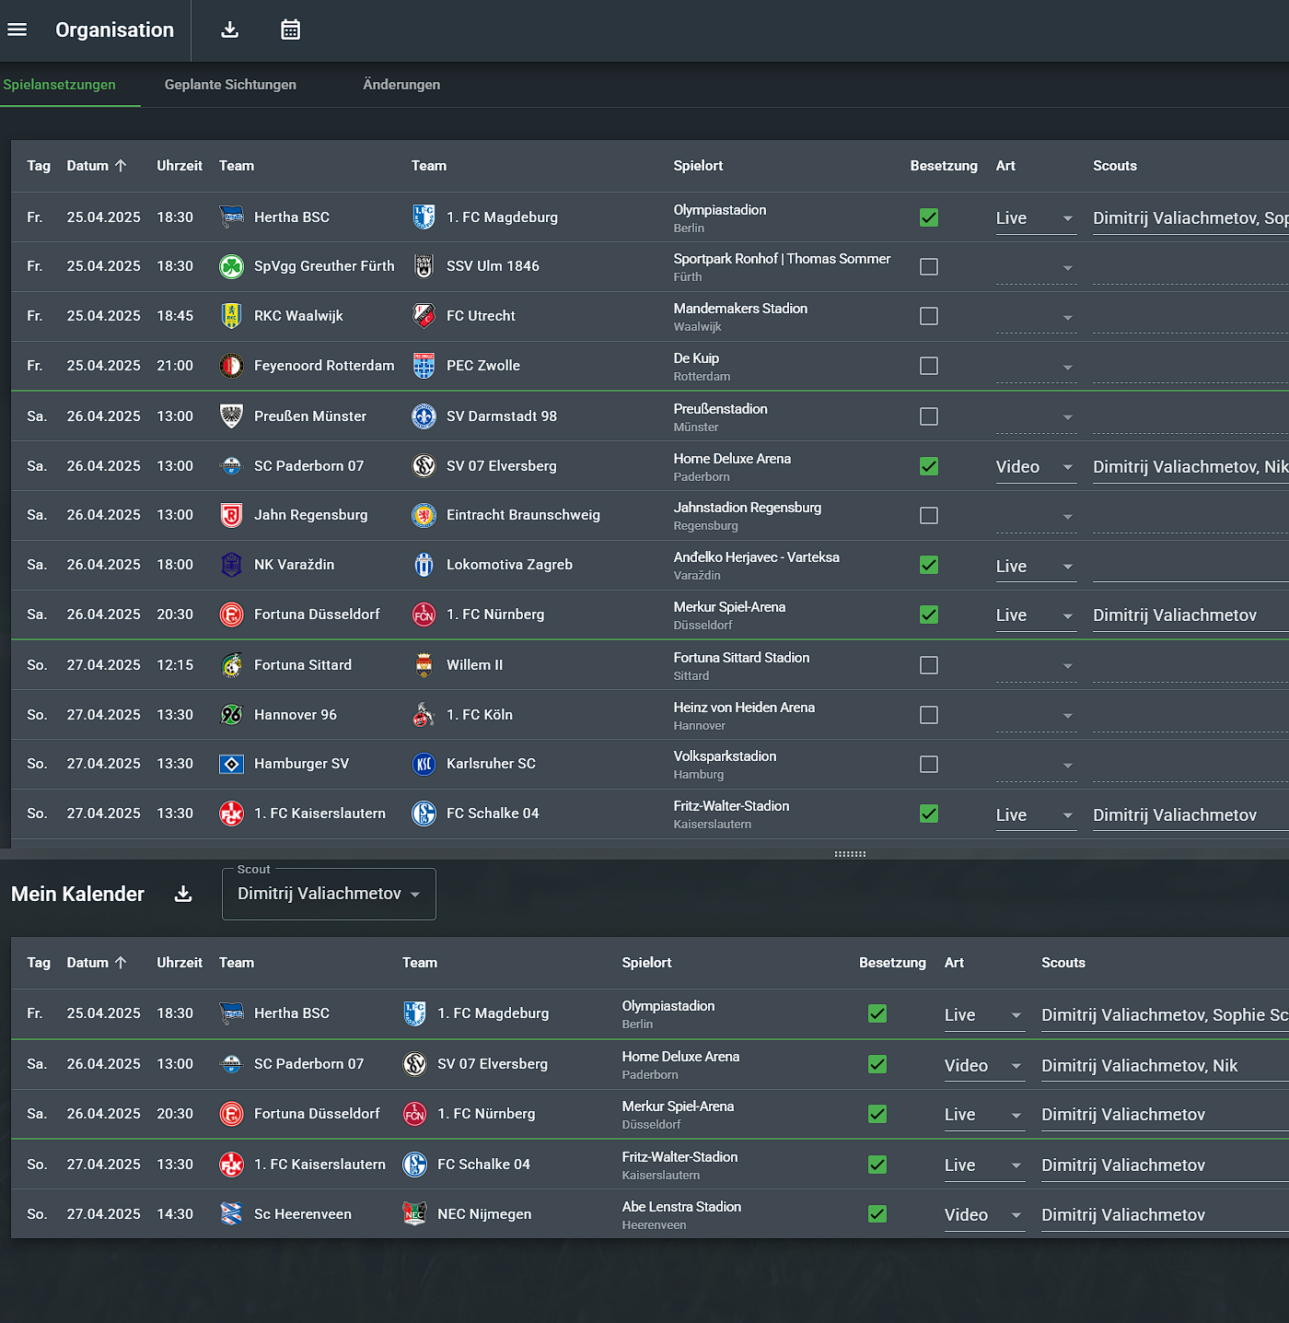Image resolution: width=1289 pixels, height=1323 pixels.
Task: Click Fortuna Sittard club logo
Action: click(x=231, y=665)
